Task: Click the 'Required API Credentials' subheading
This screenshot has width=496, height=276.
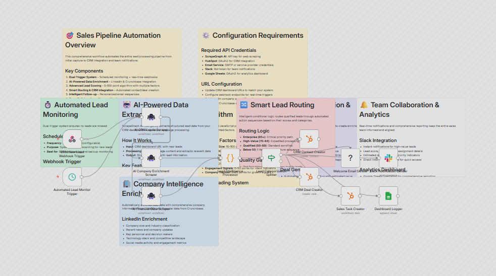Action: (229, 50)
